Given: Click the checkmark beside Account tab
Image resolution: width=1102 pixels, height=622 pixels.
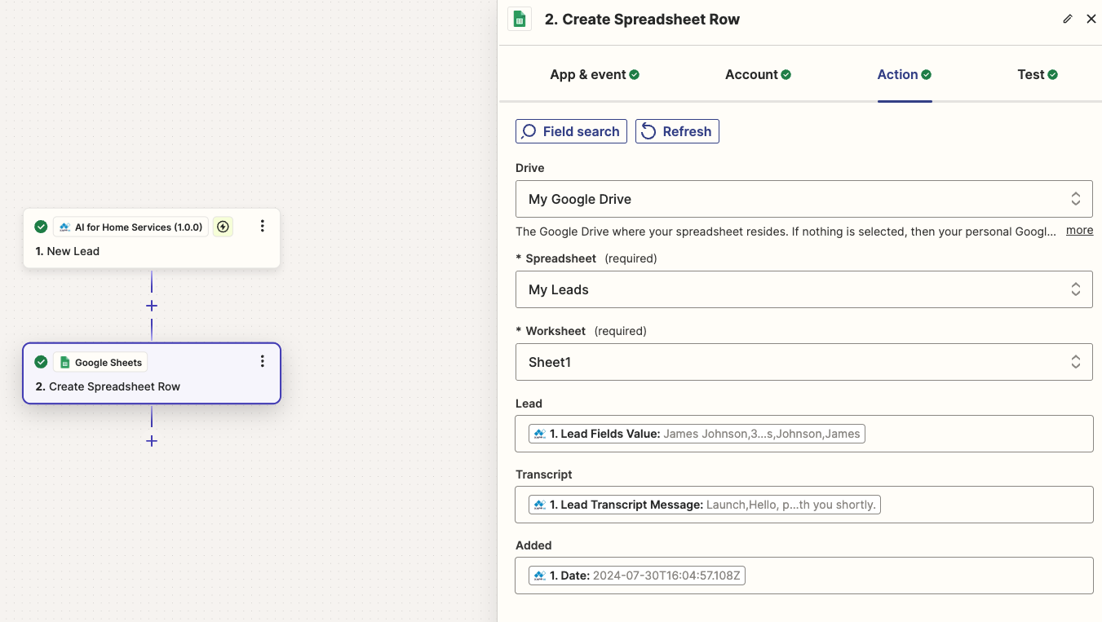Looking at the screenshot, I should 786,74.
